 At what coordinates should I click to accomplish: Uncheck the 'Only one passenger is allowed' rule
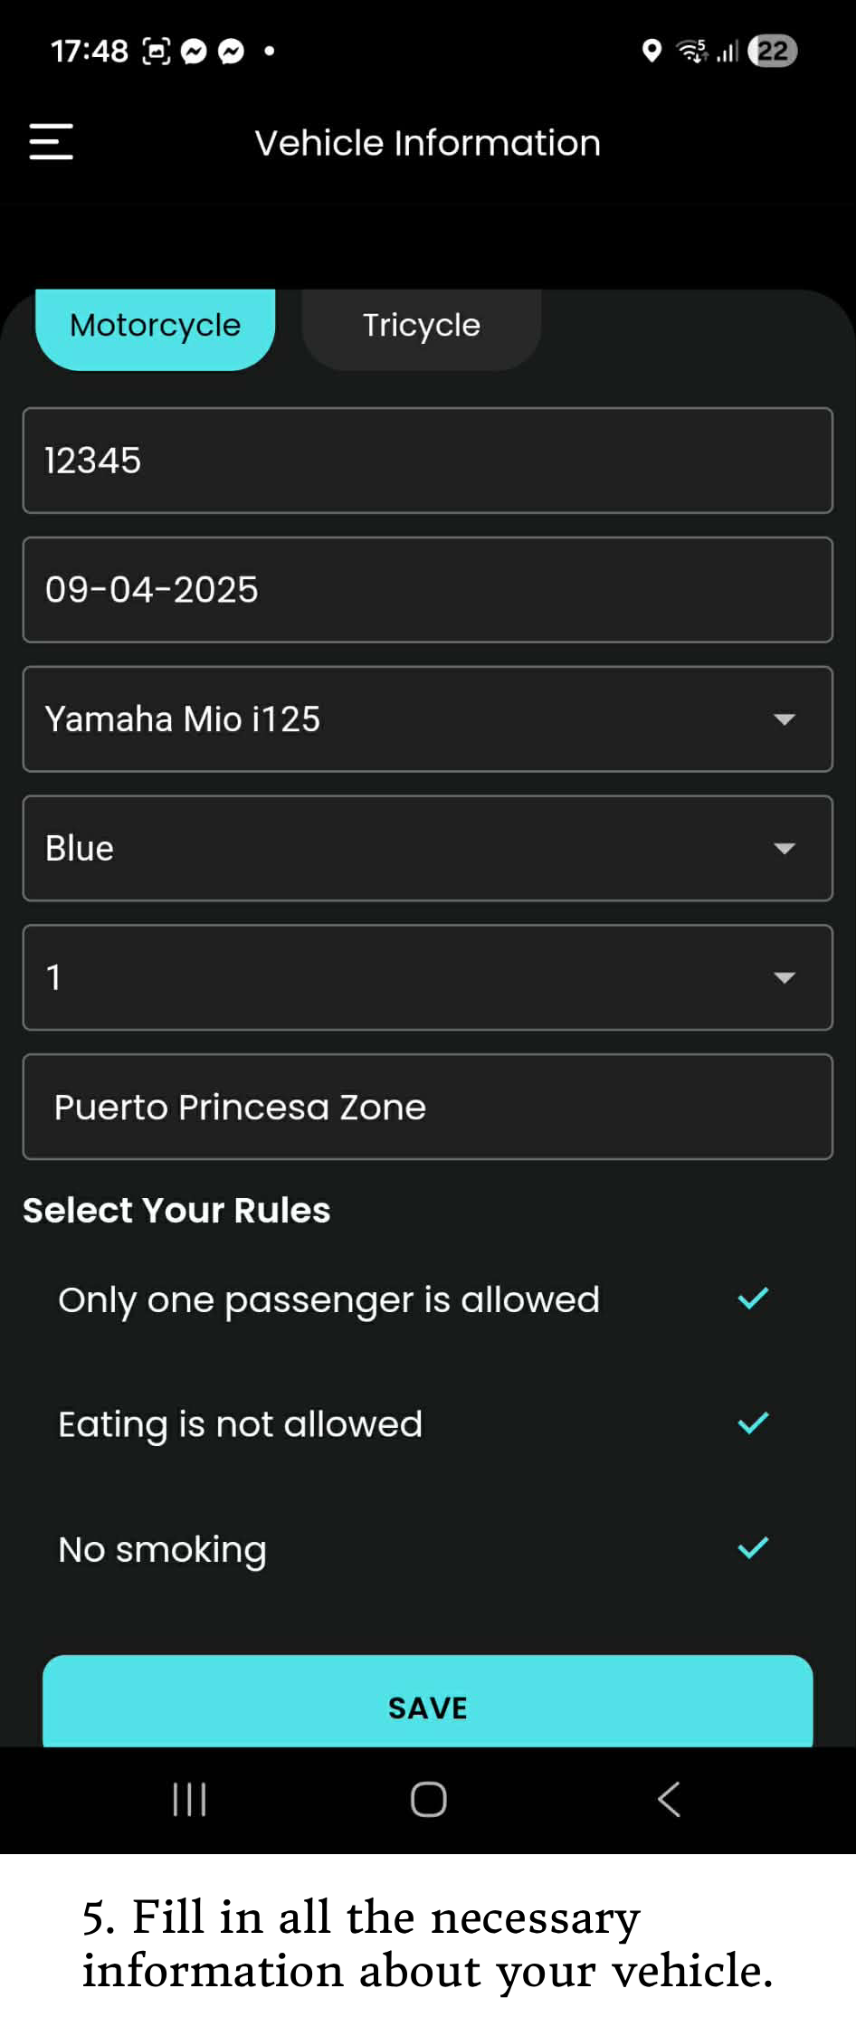click(753, 1299)
